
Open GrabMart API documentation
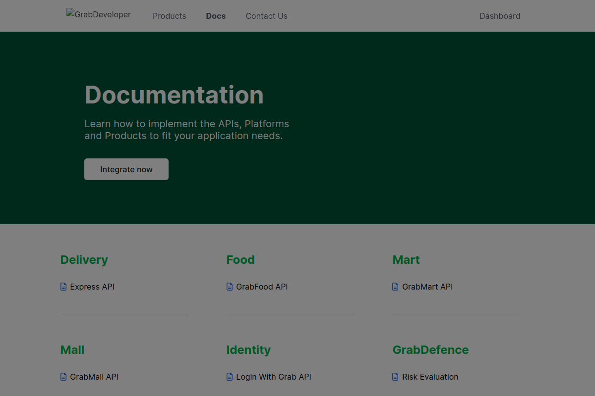pos(427,287)
